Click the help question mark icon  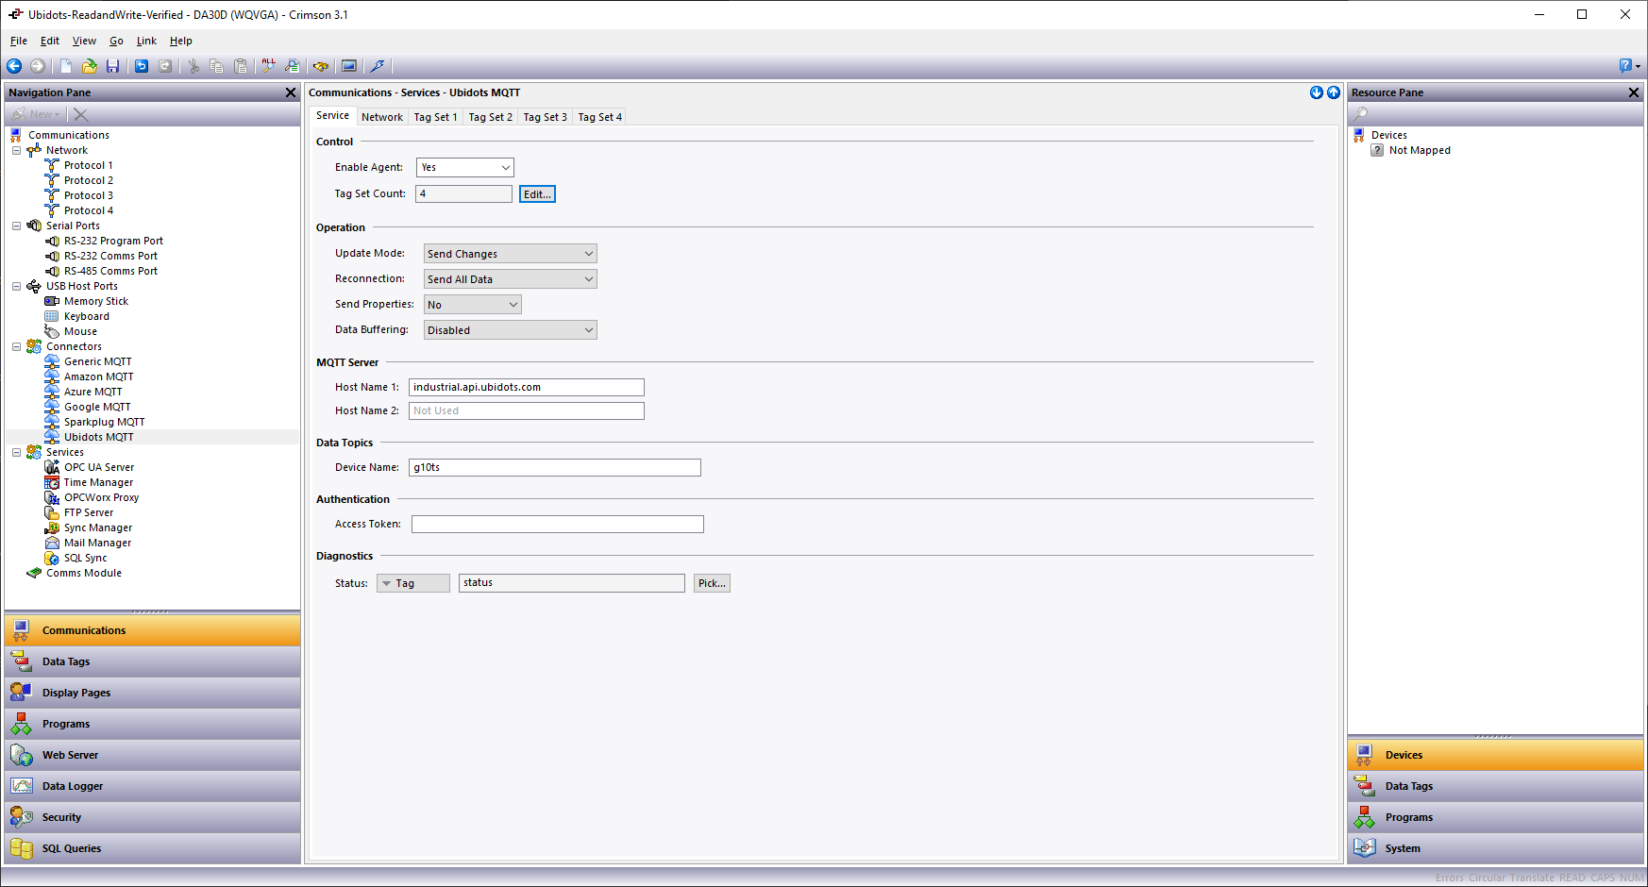tap(1625, 66)
